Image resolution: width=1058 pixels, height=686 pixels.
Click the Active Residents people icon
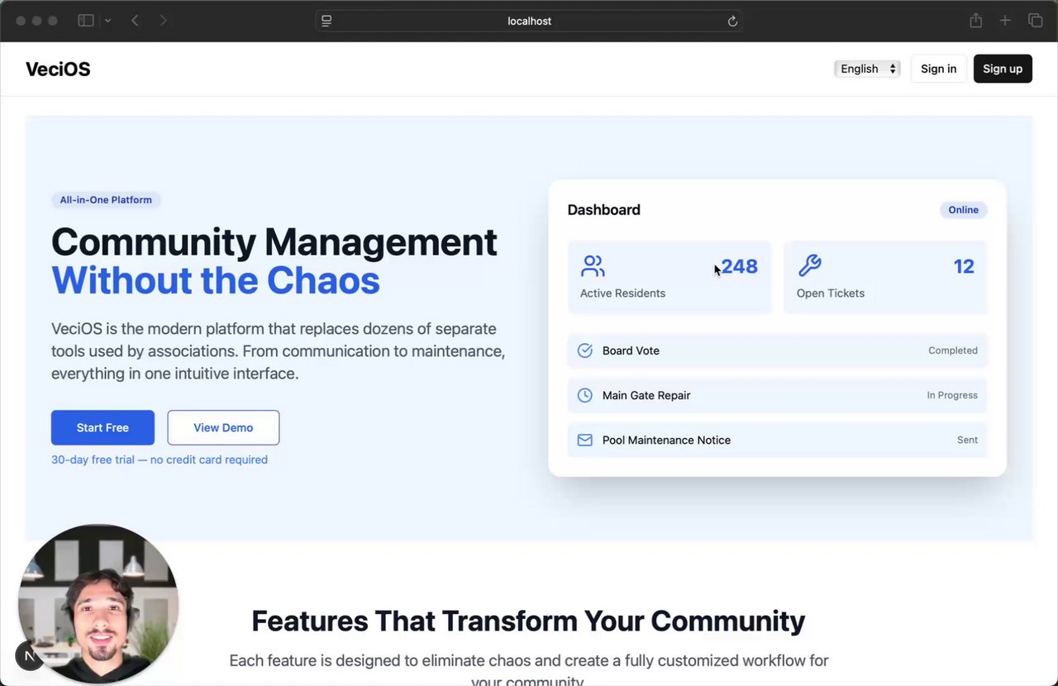593,266
